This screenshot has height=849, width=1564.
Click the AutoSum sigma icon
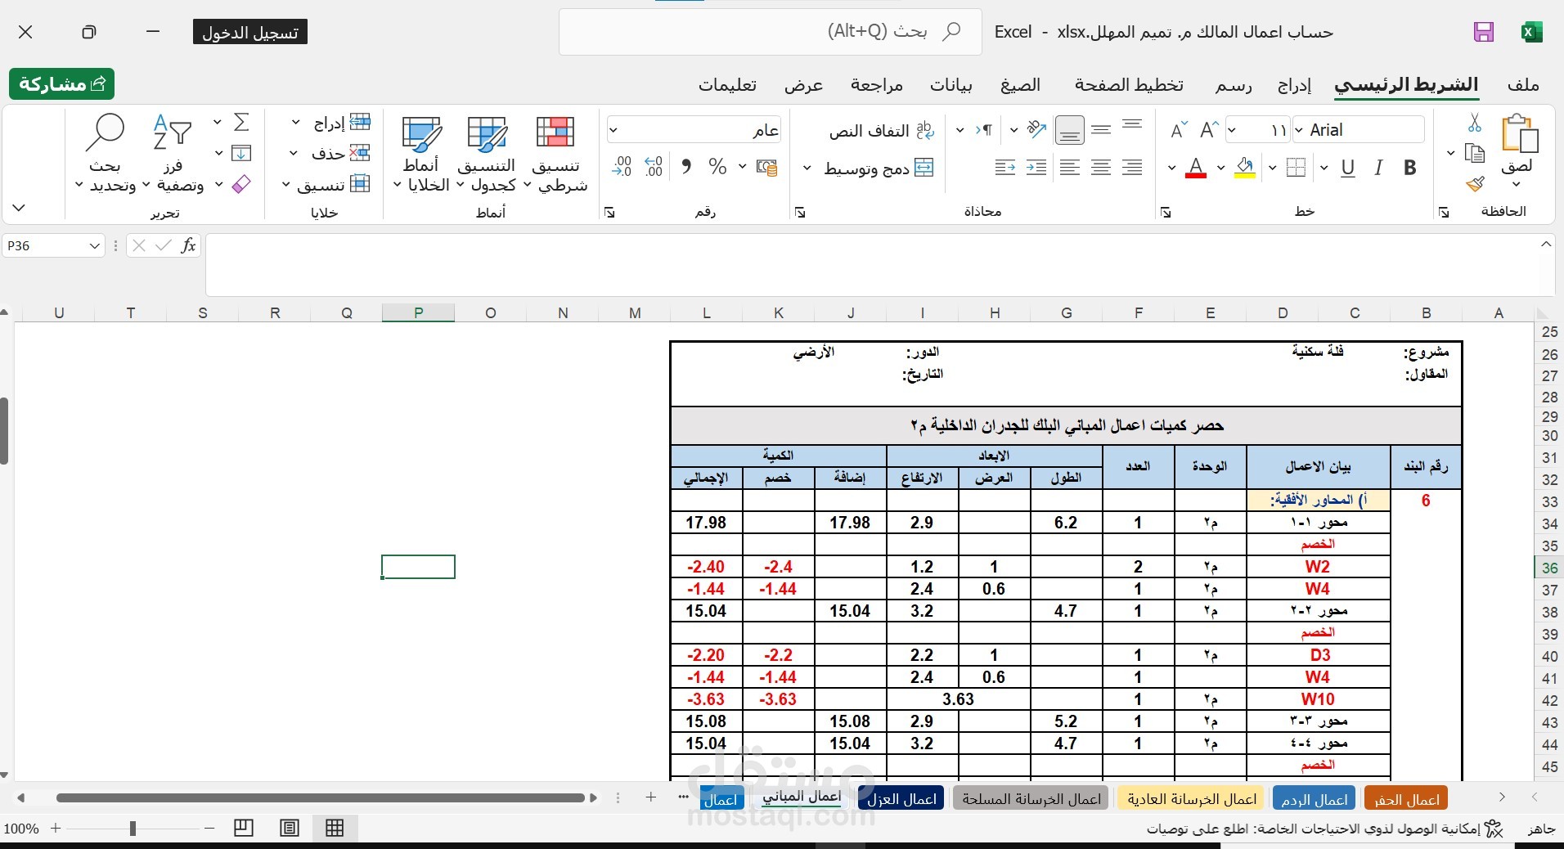click(240, 122)
